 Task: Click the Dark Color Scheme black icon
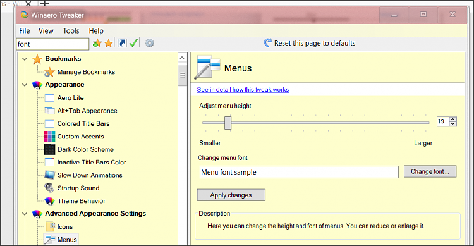pyautogui.click(x=49, y=149)
